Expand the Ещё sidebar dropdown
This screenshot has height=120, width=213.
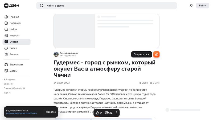point(7,92)
